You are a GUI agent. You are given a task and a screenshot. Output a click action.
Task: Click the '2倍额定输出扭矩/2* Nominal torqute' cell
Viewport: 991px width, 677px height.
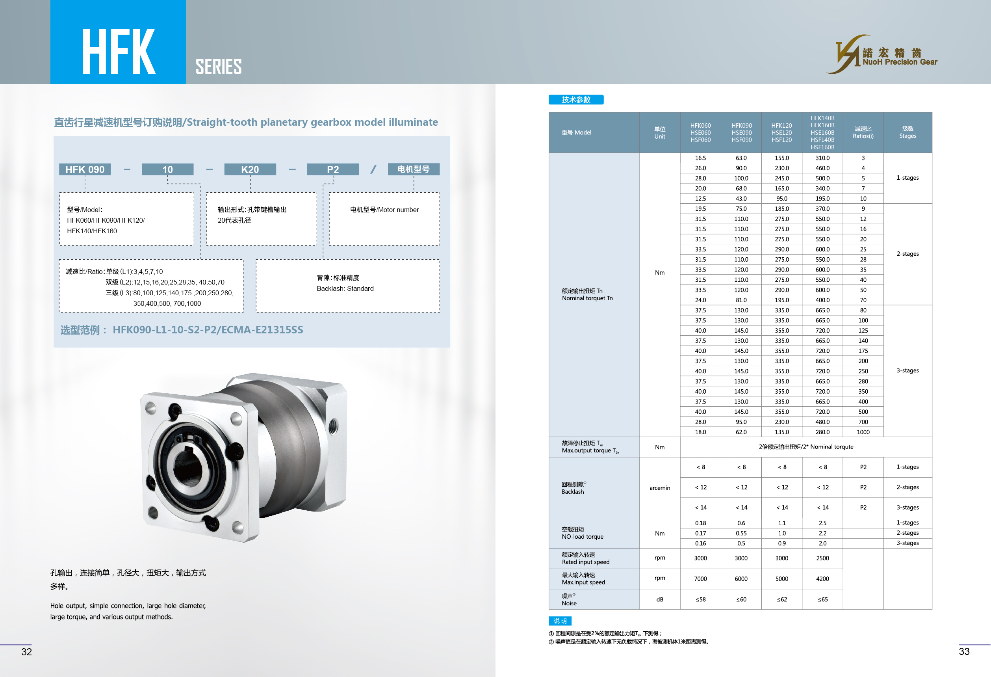click(806, 446)
